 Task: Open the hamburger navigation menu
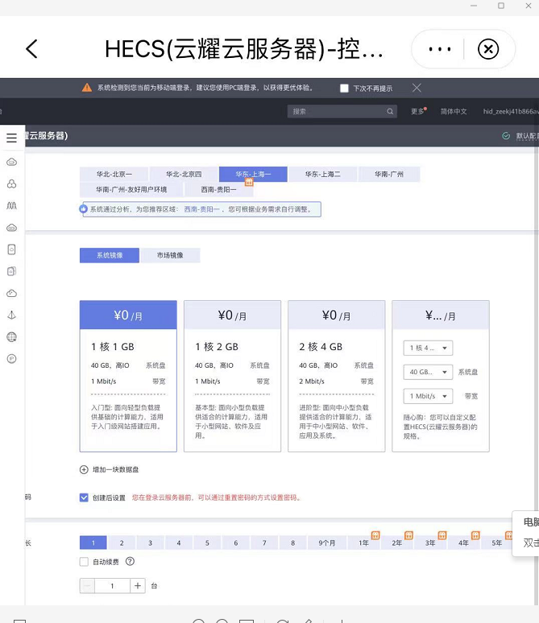(11, 138)
